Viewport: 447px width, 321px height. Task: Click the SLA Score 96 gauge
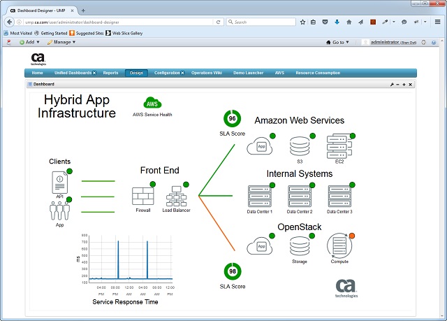(232, 119)
